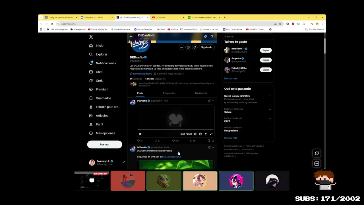
Task: Click Mostrar más under Qué está pasando
Action: (231, 138)
